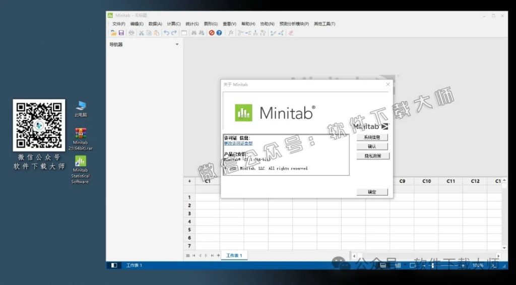Click the data direction arrow in worksheet corner
Viewport: 516px width, 285px height.
point(189,181)
